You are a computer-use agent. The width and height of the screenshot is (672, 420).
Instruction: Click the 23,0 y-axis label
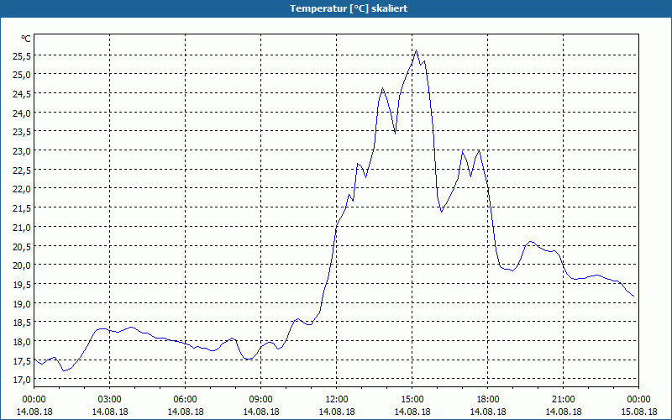(x=22, y=151)
